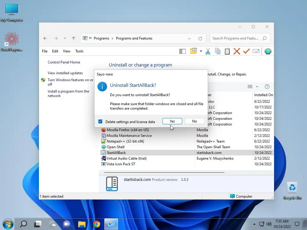Viewport: 307px width, 230px height.
Task: Click the red X Delete icon
Action: [x=237, y=51]
